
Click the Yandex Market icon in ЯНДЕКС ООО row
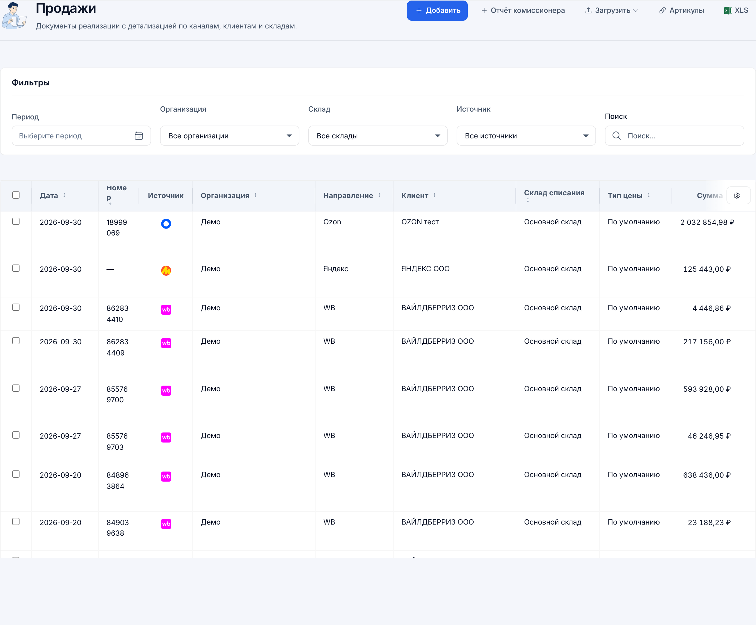(166, 270)
